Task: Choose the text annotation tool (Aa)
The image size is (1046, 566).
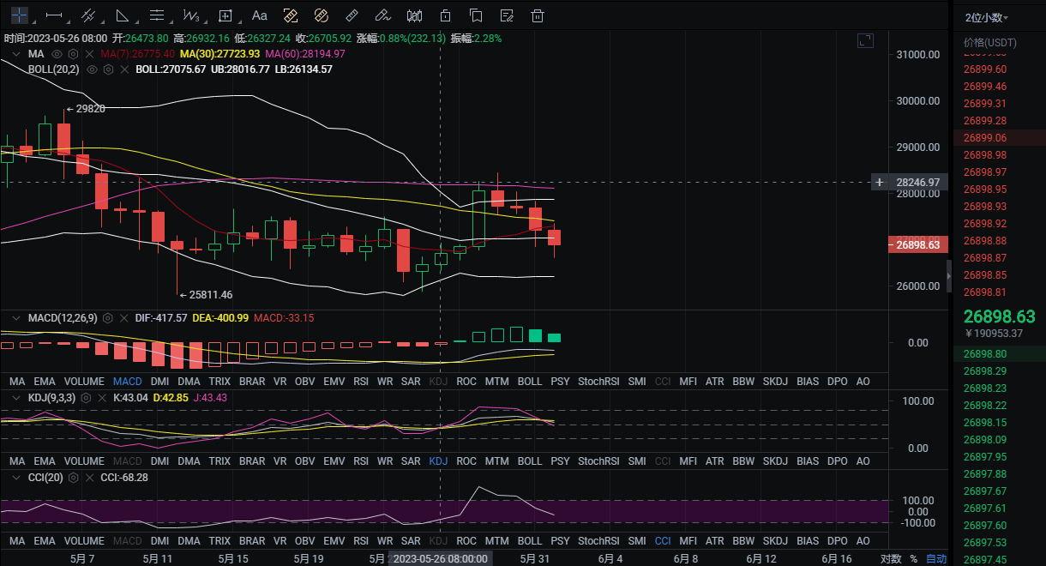Action: 260,15
